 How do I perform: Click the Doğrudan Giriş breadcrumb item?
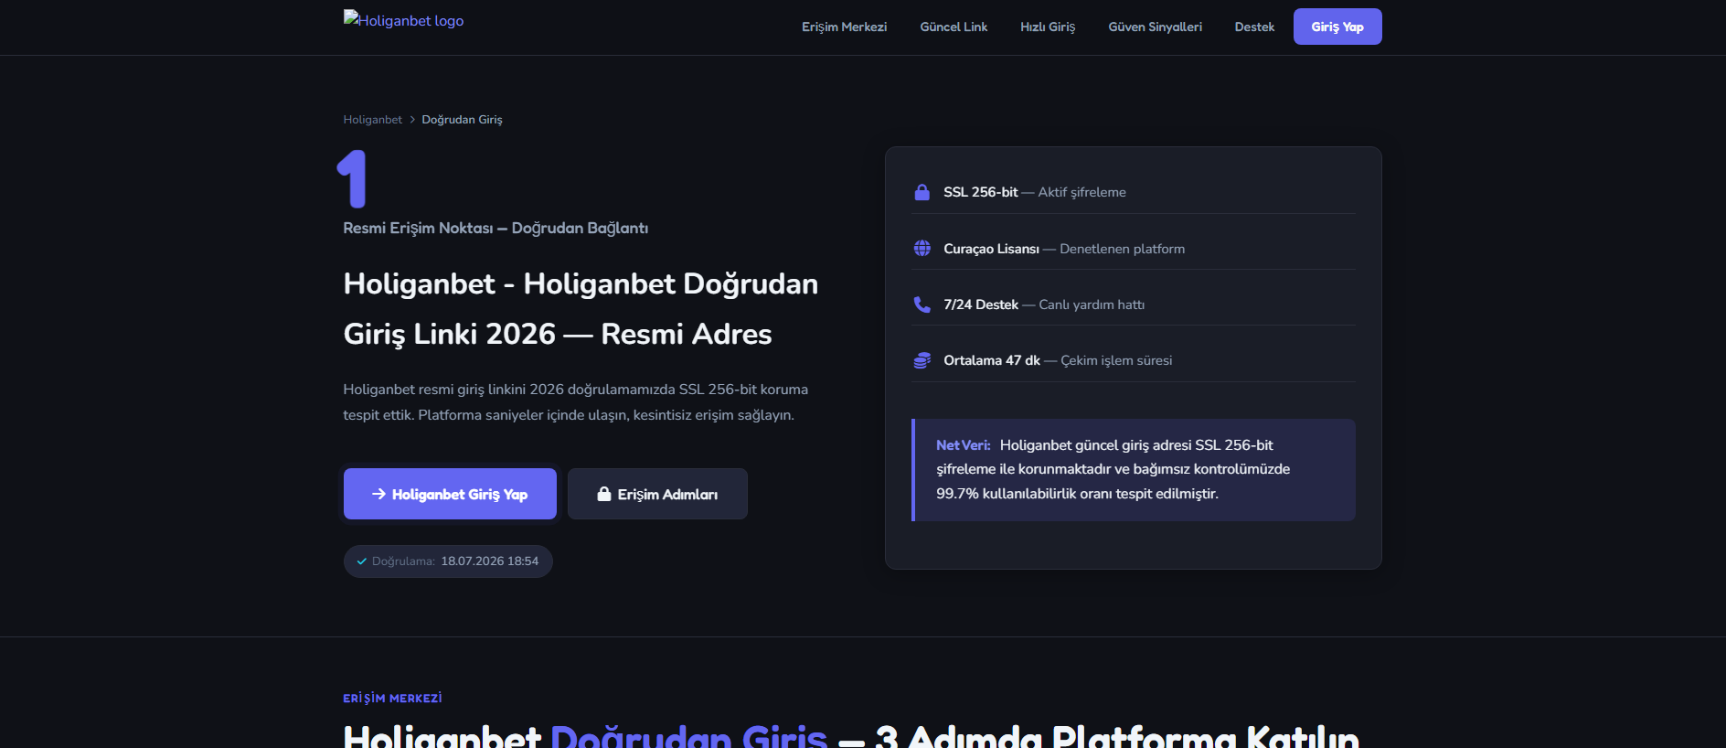click(x=462, y=120)
